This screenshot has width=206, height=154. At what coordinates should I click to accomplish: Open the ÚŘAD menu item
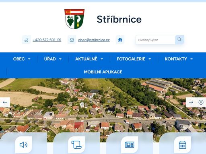click(x=50, y=59)
